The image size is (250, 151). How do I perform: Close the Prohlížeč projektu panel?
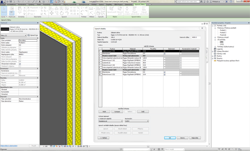pos(249,23)
